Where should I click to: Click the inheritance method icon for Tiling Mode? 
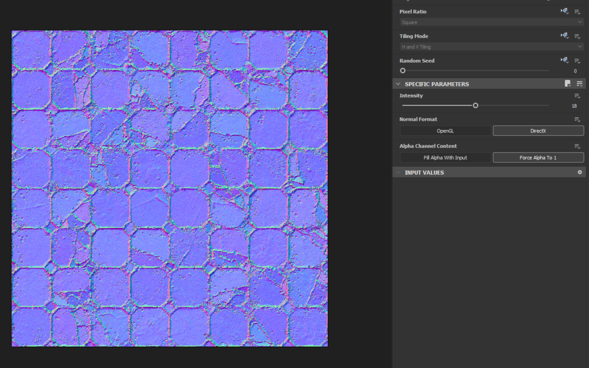click(564, 36)
